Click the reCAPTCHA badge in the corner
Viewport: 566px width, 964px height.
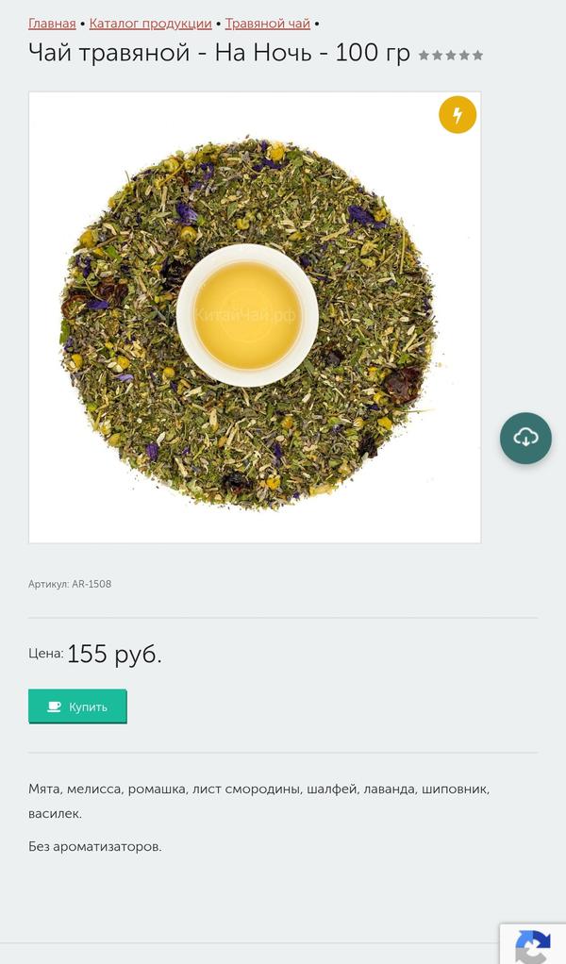click(x=533, y=943)
